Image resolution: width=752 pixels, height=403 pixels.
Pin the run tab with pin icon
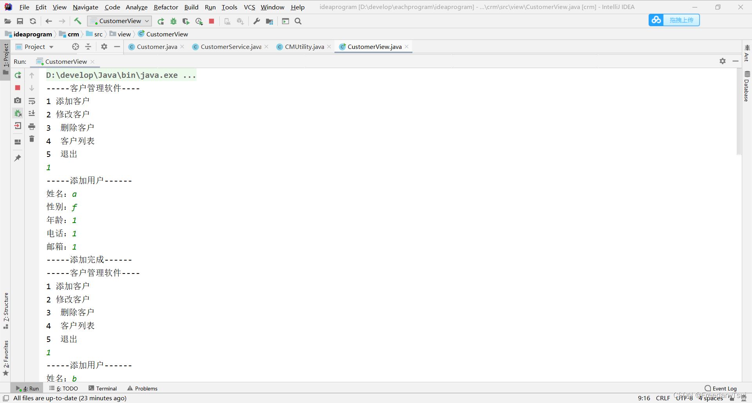(18, 158)
